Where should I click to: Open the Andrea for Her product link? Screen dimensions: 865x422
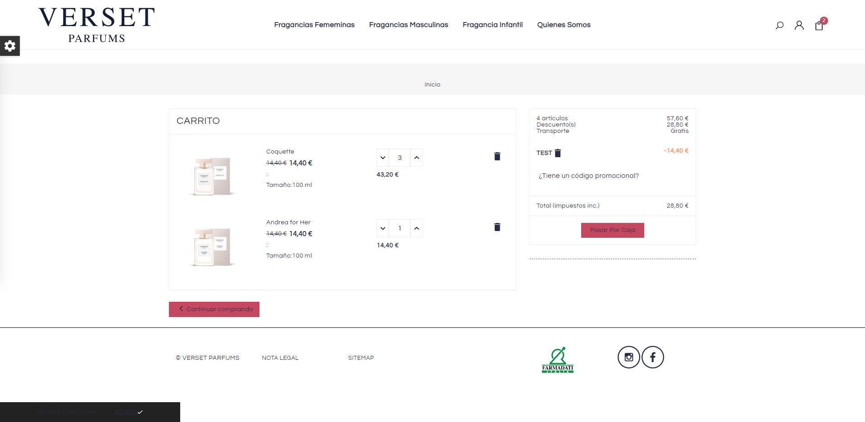tap(288, 222)
